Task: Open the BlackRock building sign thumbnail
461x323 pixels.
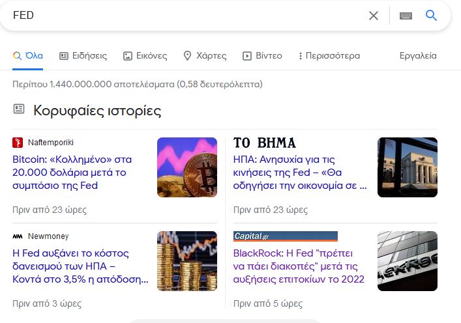Action: 408,261
